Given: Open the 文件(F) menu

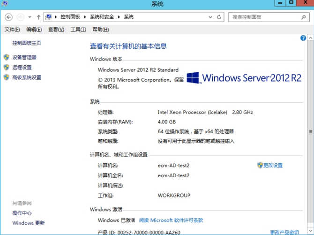Looking at the screenshot, I should click(x=12, y=30).
